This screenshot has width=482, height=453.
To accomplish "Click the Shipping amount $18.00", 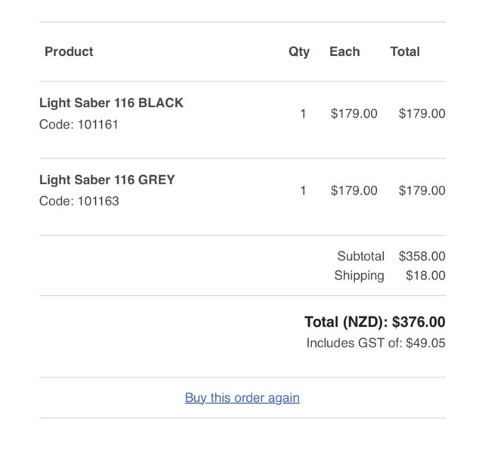I will (425, 276).
